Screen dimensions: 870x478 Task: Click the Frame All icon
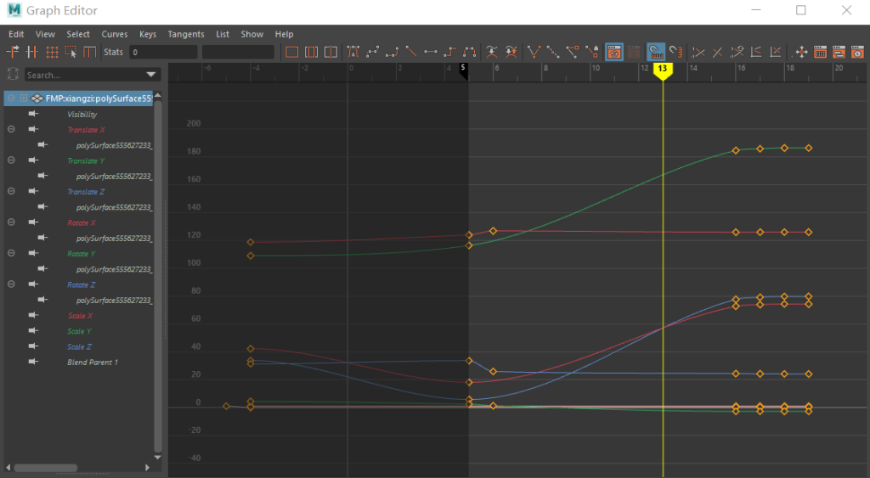292,52
